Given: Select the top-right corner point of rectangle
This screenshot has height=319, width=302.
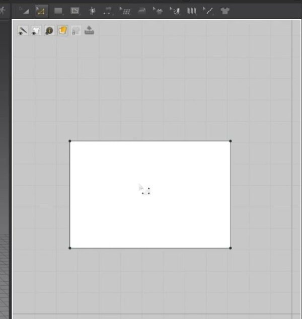Looking at the screenshot, I should (x=231, y=141).
